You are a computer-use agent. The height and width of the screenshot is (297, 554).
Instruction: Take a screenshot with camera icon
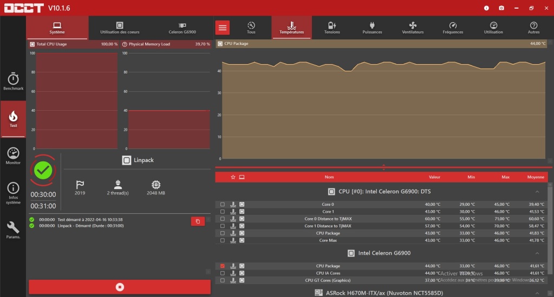click(501, 8)
